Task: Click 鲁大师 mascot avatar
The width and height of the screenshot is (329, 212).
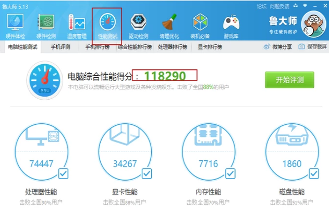Action: (314, 23)
